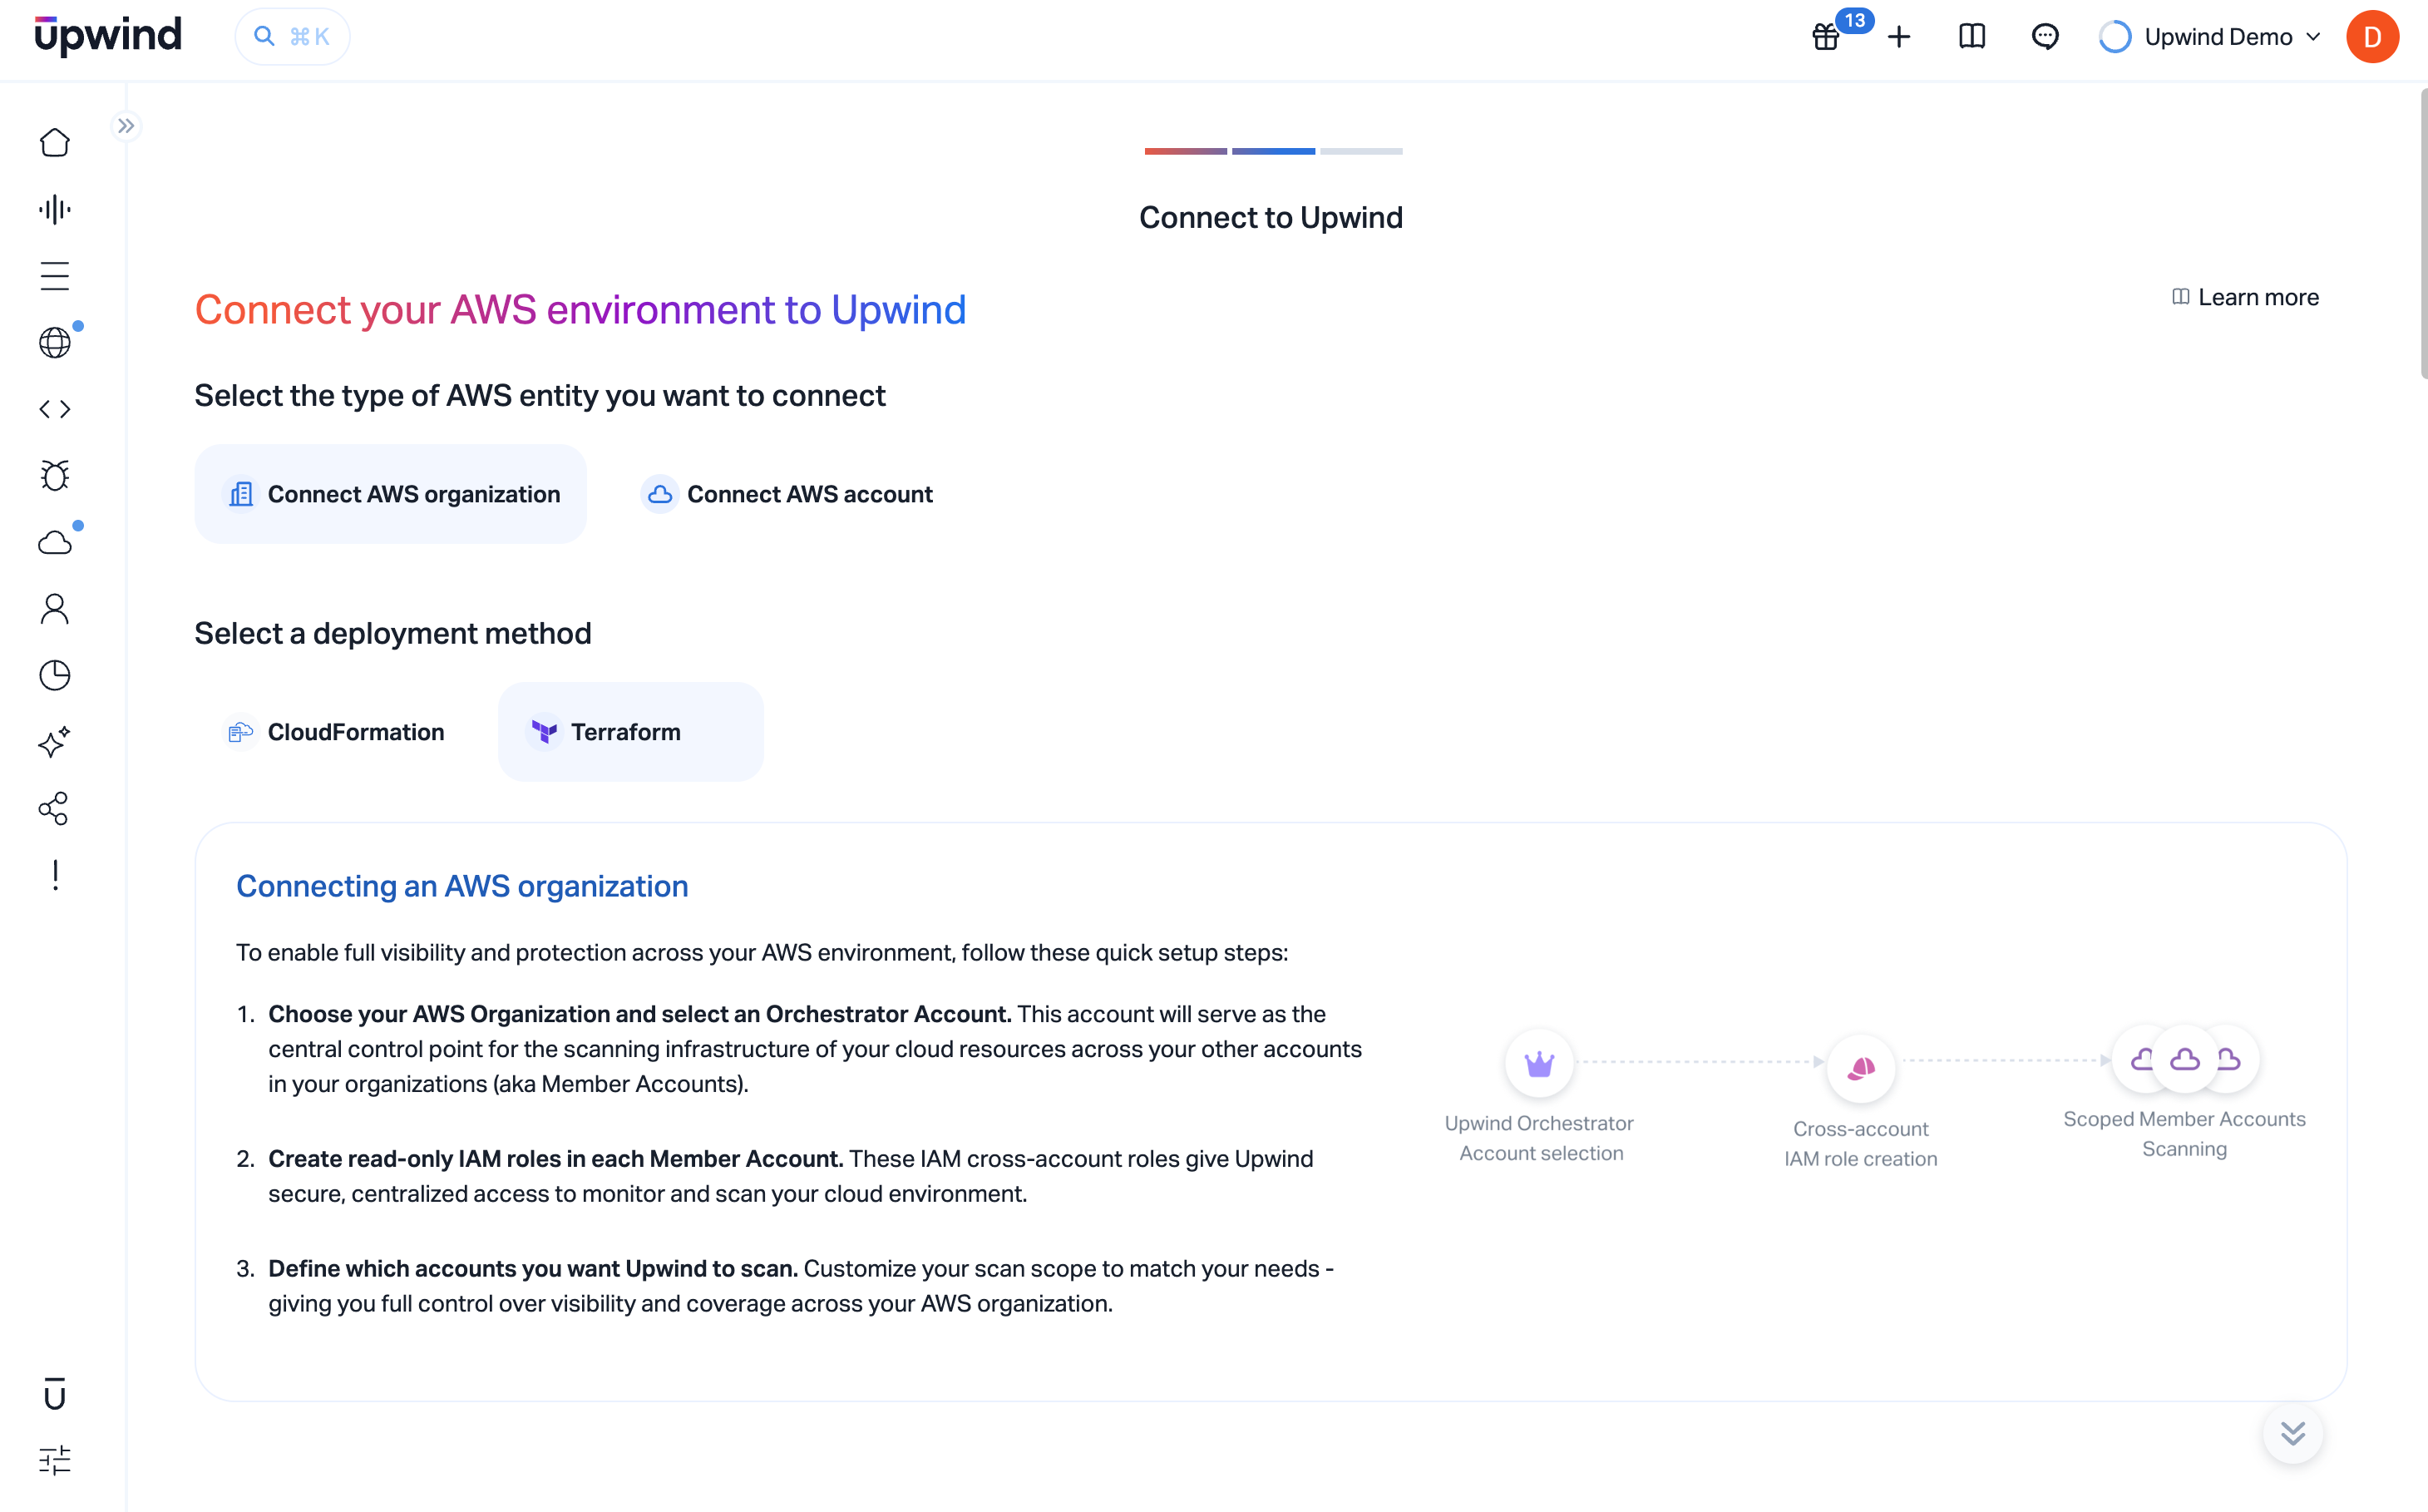Click the Upwind logo
2428x1512 pixels.
[x=108, y=36]
